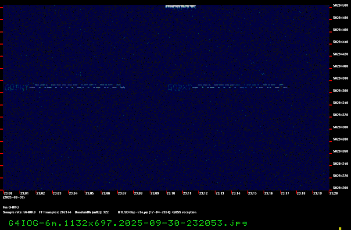351x230 pixels.
Task: Click the small yellow square marker
Action: tap(340, 229)
